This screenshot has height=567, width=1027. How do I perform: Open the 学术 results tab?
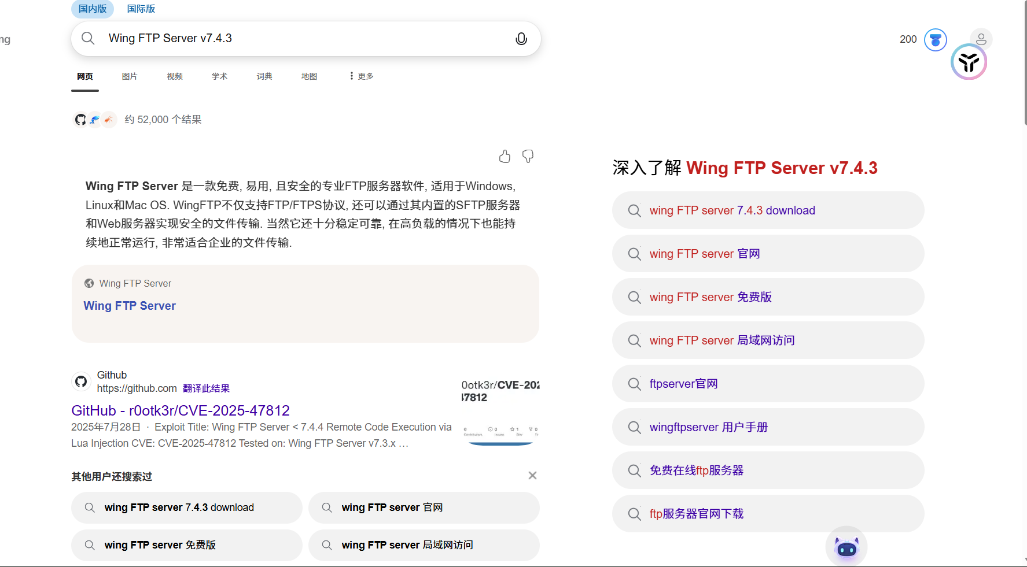[x=219, y=76]
